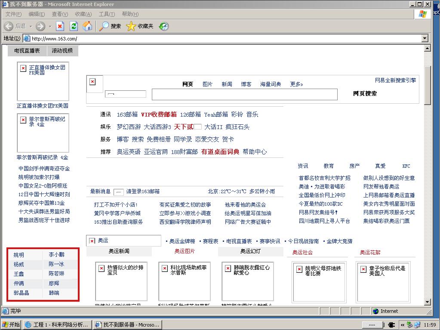Click inside the main search input field
The height and width of the screenshot is (330, 440).
click(244, 94)
